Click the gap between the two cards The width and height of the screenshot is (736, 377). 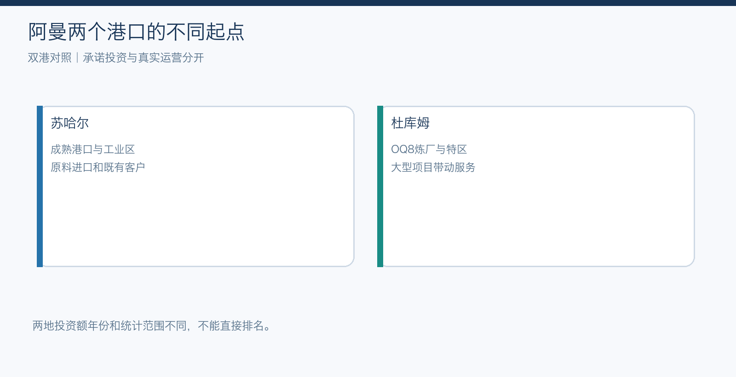pyautogui.click(x=366, y=186)
